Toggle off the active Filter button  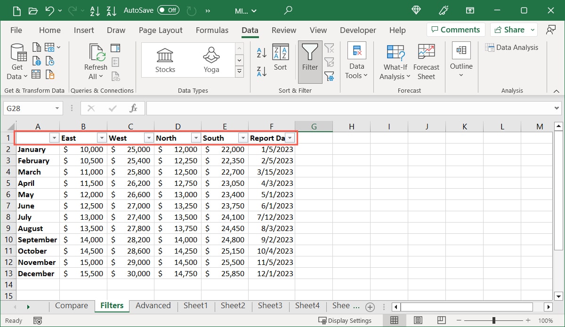pyautogui.click(x=309, y=60)
